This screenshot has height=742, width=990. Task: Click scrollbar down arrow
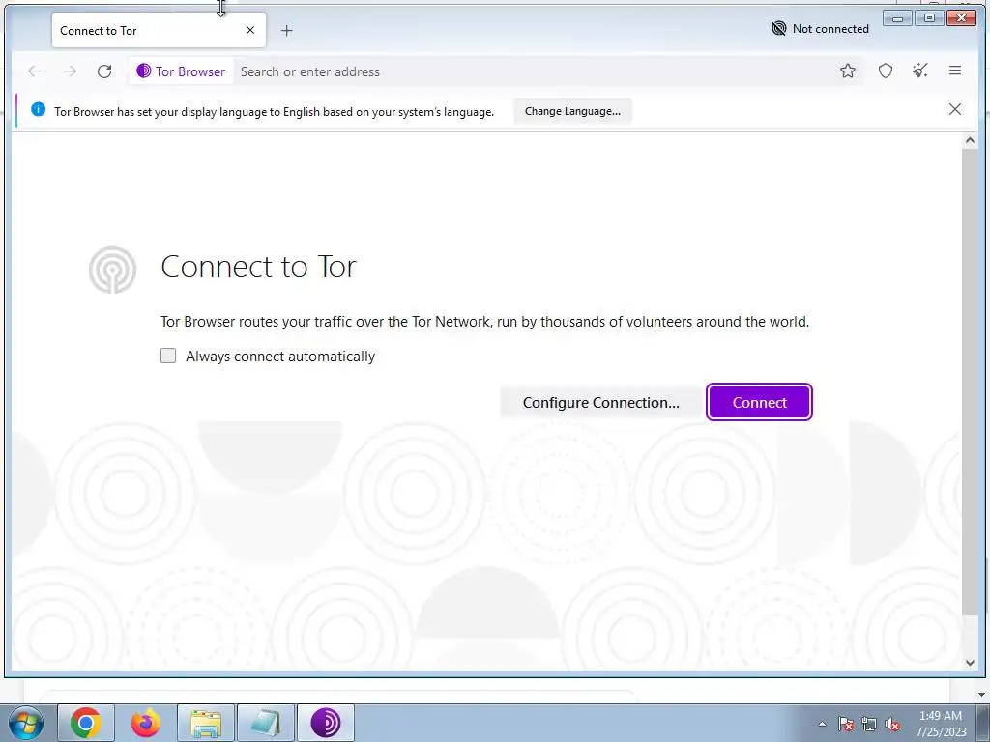coord(970,663)
